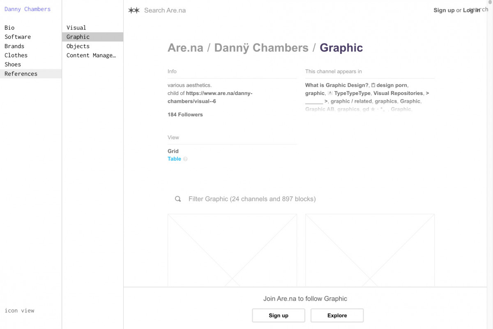Select the Visual reference channel
The image size is (493, 329).
click(76, 28)
